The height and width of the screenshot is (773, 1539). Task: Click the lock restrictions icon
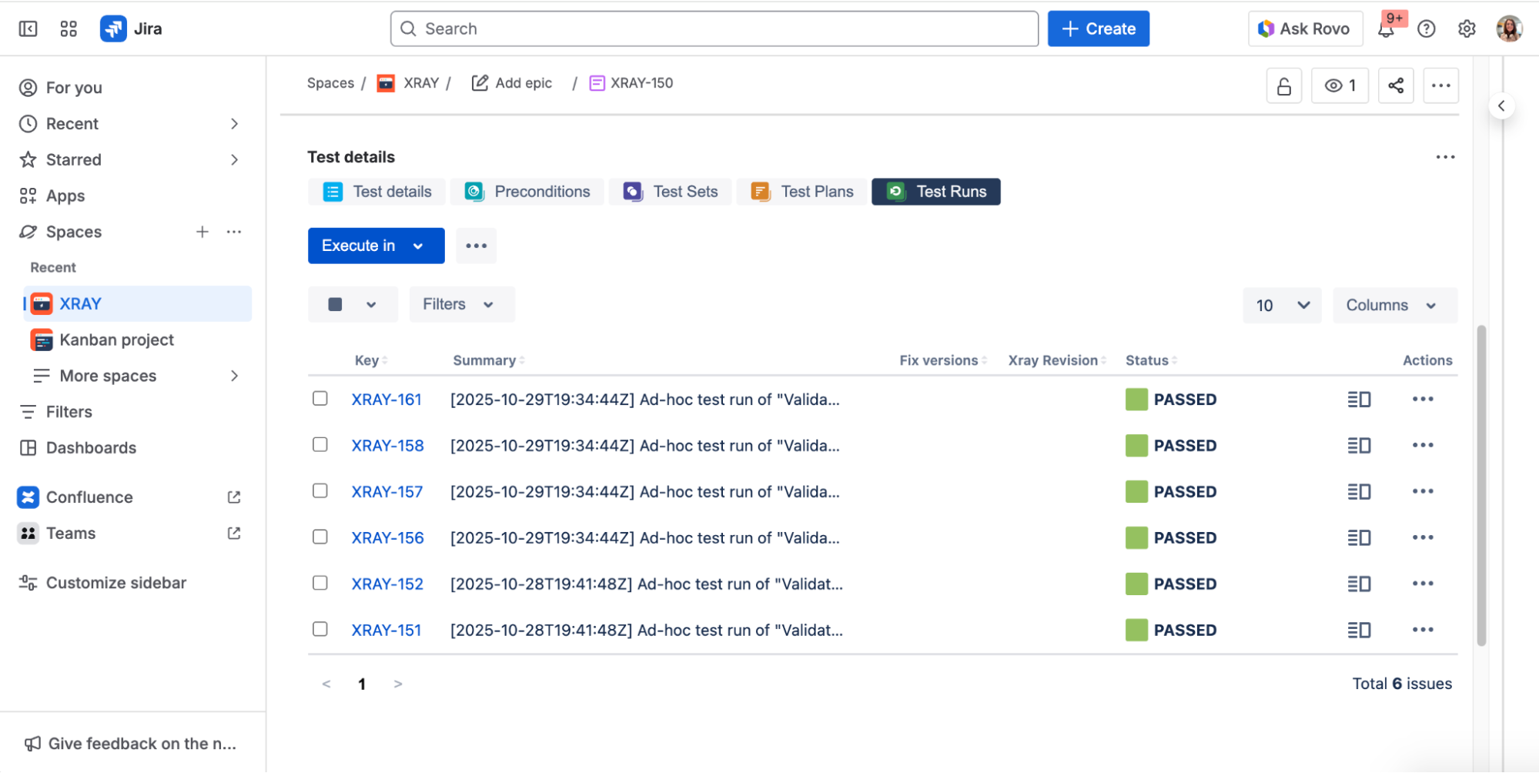click(x=1283, y=85)
